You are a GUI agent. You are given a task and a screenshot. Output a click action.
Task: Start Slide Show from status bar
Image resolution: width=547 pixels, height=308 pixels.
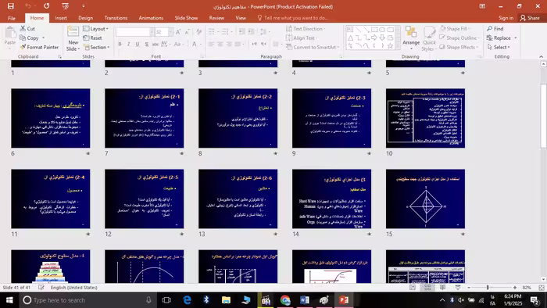(458, 288)
